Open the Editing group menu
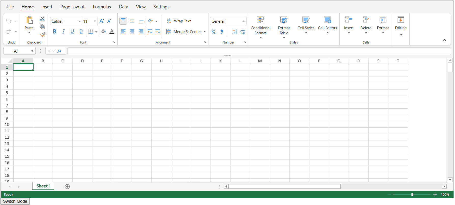 tap(401, 26)
